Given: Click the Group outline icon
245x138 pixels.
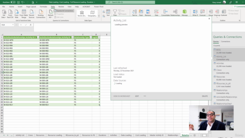Looking at the screenshot, I should click(211, 13).
